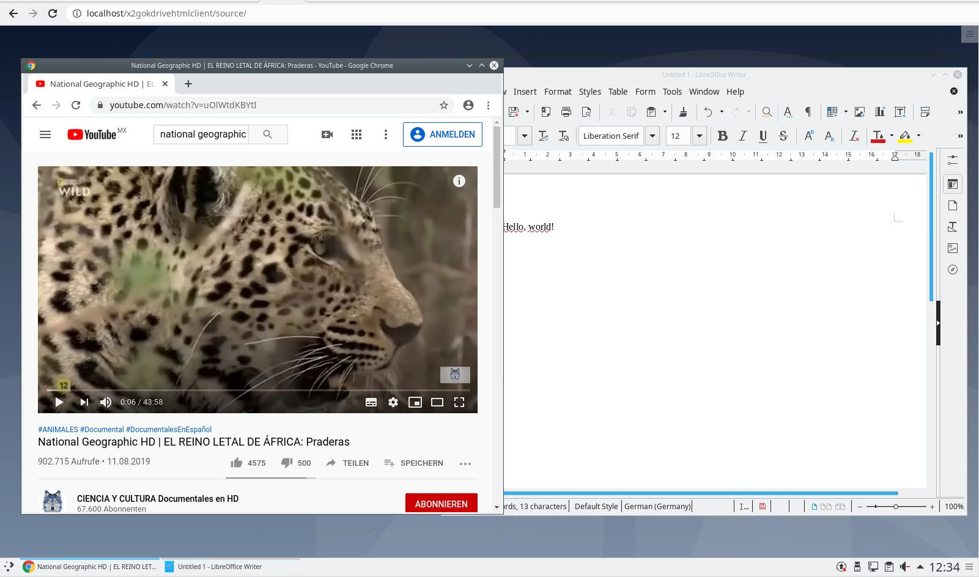Image resolution: width=979 pixels, height=577 pixels.
Task: Click Print icon in Writer toolbar
Action: (566, 112)
